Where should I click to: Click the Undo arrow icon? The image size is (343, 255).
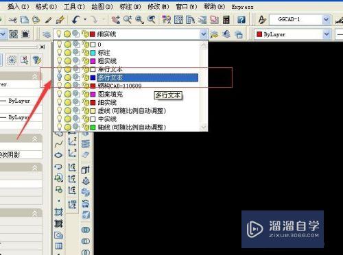click(x=75, y=20)
